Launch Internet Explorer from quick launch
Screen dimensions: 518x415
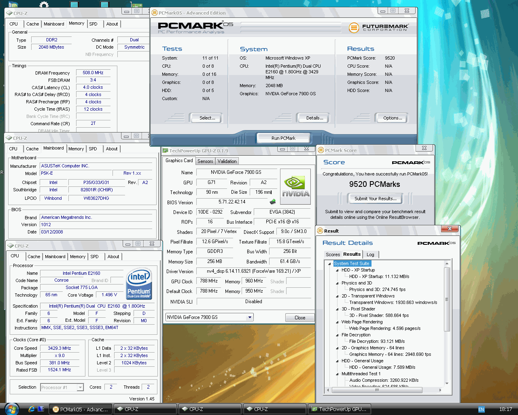pyautogui.click(x=32, y=409)
